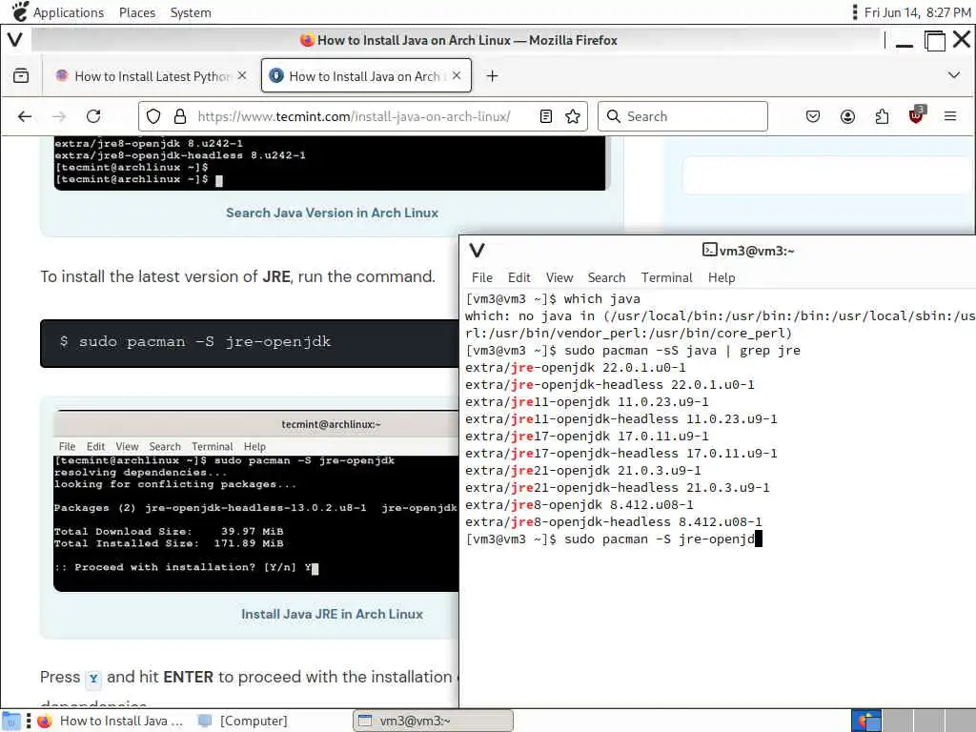
Task: Open the Firefox account icon
Action: point(847,116)
